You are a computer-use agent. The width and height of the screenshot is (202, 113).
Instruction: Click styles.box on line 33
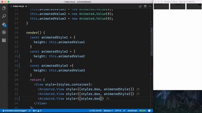91,99
